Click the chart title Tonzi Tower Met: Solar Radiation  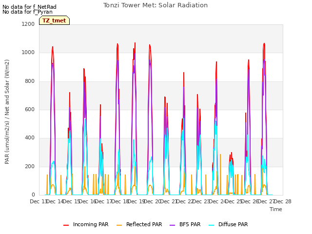pos(156,5)
